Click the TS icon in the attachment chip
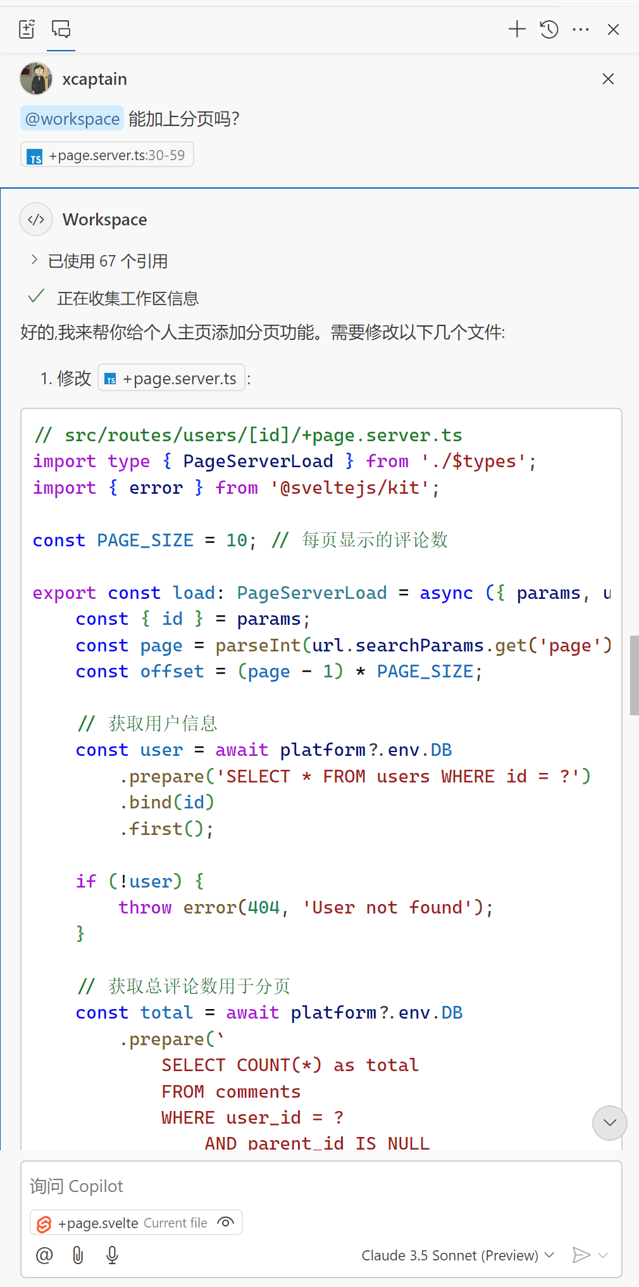639x1287 pixels. point(35,156)
